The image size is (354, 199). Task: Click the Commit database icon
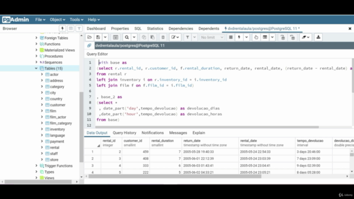[x=283, y=37]
